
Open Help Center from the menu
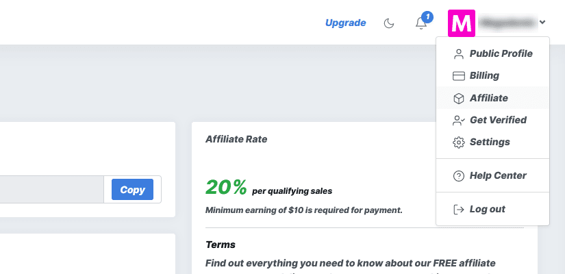point(492,175)
